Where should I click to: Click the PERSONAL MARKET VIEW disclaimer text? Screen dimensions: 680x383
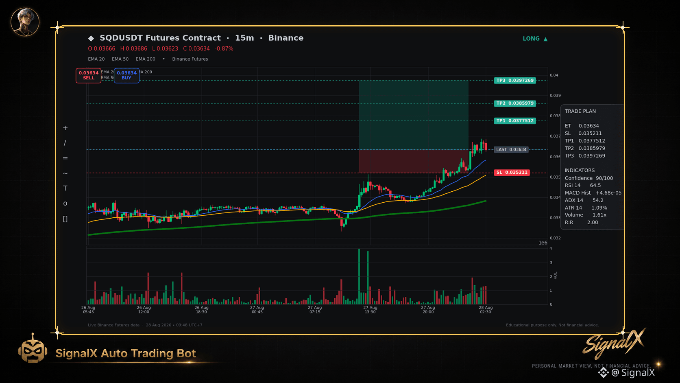(591, 366)
